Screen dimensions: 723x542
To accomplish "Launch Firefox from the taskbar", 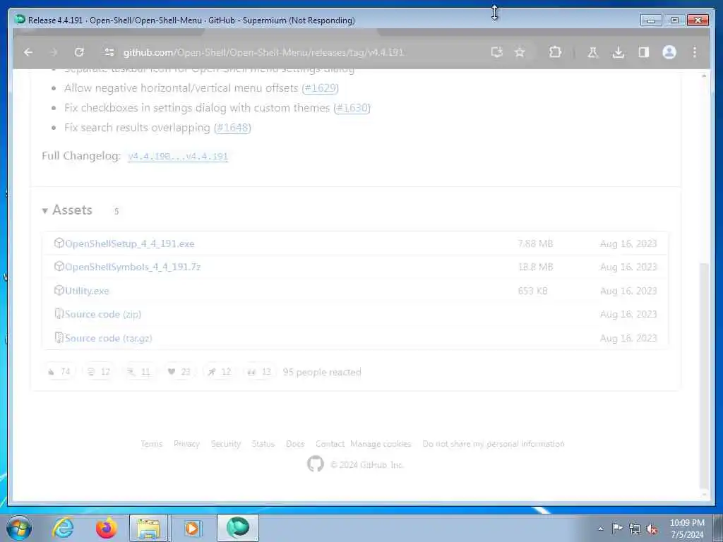I will click(x=107, y=528).
